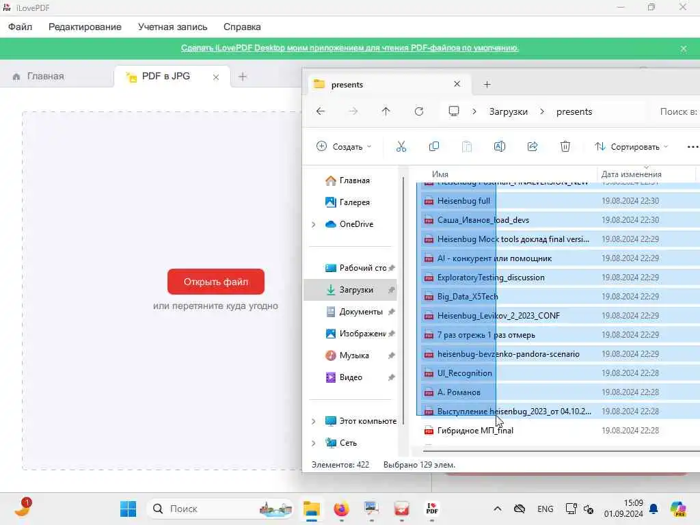Image resolution: width=700 pixels, height=525 pixels.
Task: Close the PDF в JPG tab
Action: [x=216, y=77]
